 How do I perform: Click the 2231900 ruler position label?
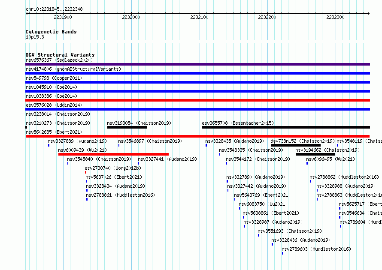pos(63,17)
